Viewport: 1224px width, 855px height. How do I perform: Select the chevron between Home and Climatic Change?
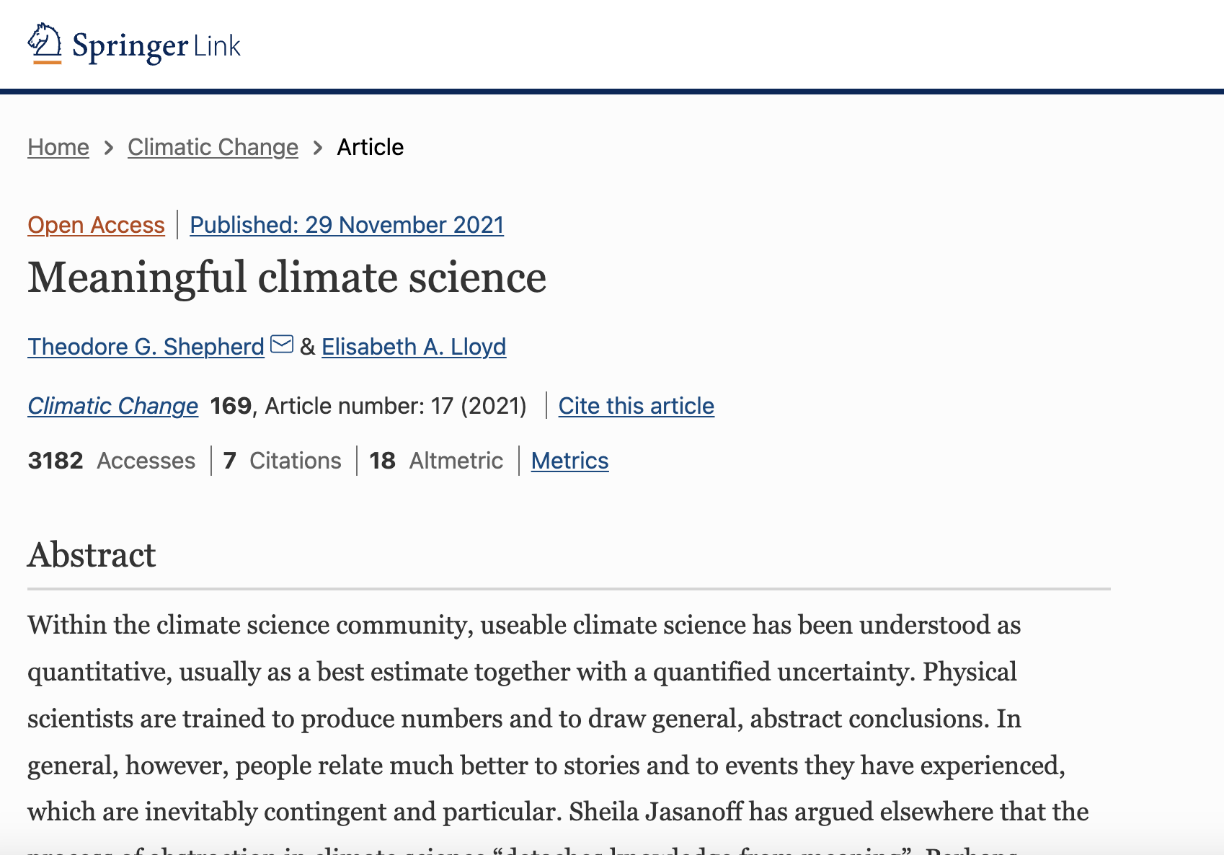click(108, 148)
